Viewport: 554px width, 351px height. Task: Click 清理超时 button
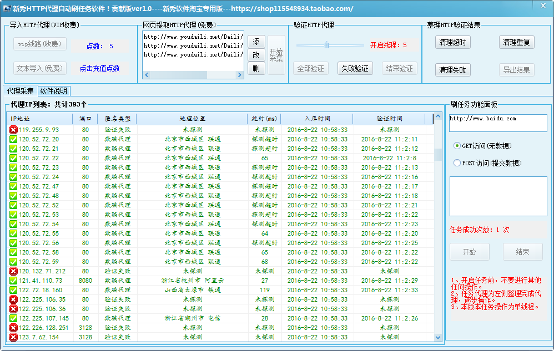tap(452, 43)
